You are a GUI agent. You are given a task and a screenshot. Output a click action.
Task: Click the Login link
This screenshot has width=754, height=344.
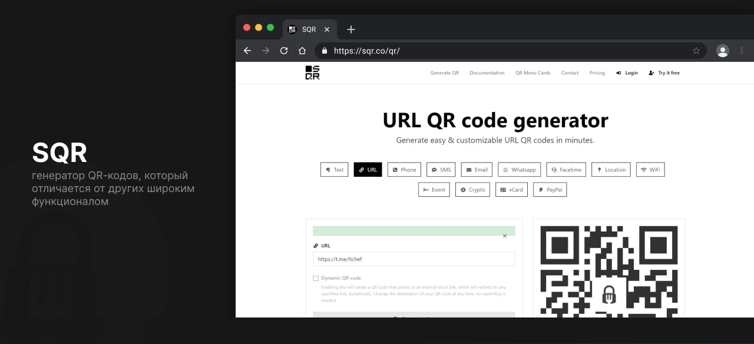tap(627, 73)
